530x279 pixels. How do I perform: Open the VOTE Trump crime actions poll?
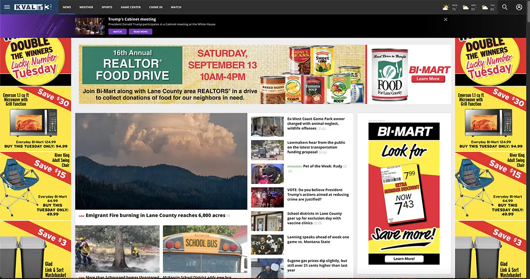click(318, 195)
